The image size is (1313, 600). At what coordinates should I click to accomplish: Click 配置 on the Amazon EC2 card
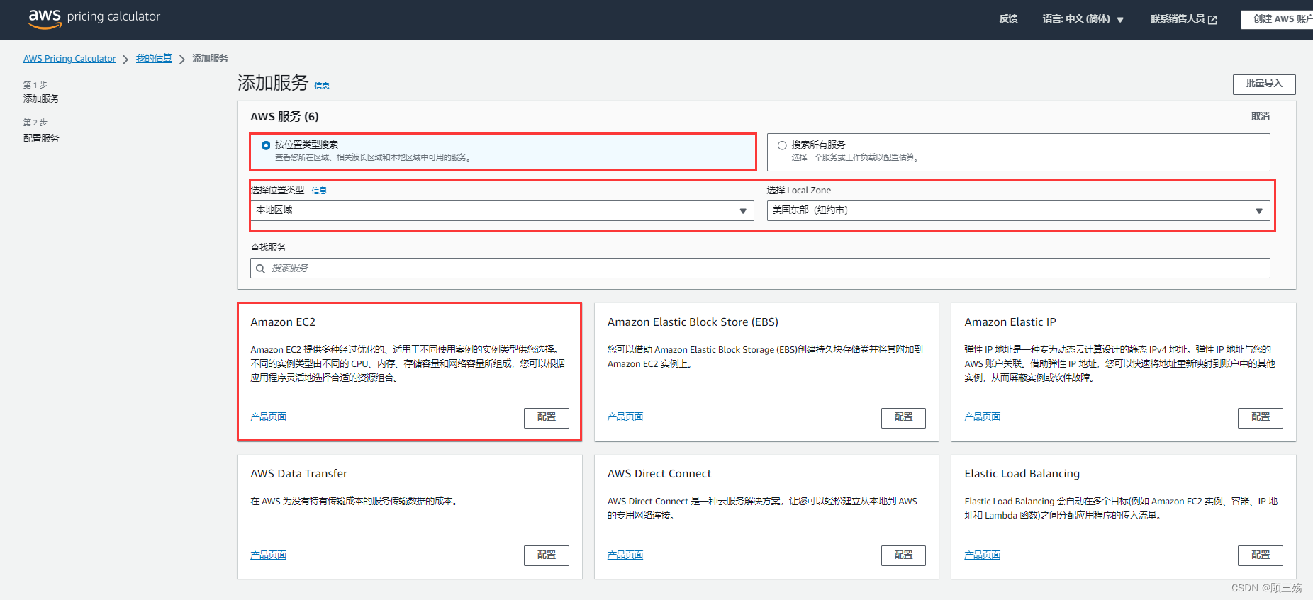547,417
